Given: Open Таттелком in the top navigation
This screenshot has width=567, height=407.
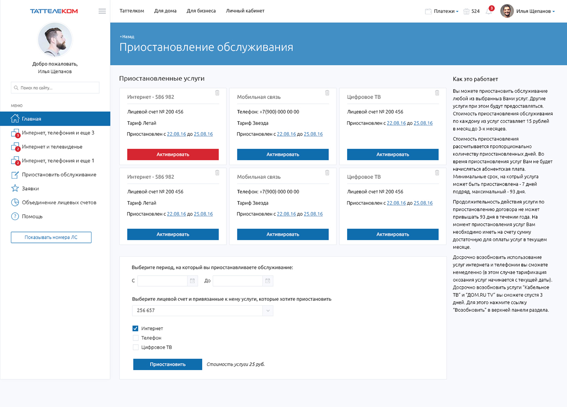Looking at the screenshot, I should 132,11.
